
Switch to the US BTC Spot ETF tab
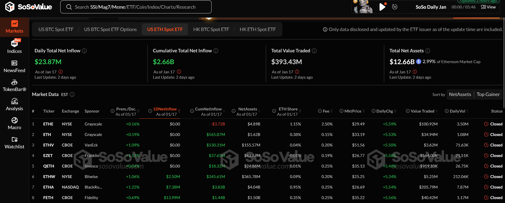(56, 29)
